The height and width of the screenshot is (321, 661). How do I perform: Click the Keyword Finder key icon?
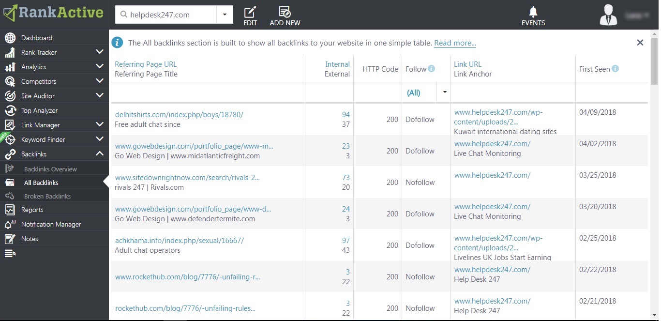click(x=10, y=139)
